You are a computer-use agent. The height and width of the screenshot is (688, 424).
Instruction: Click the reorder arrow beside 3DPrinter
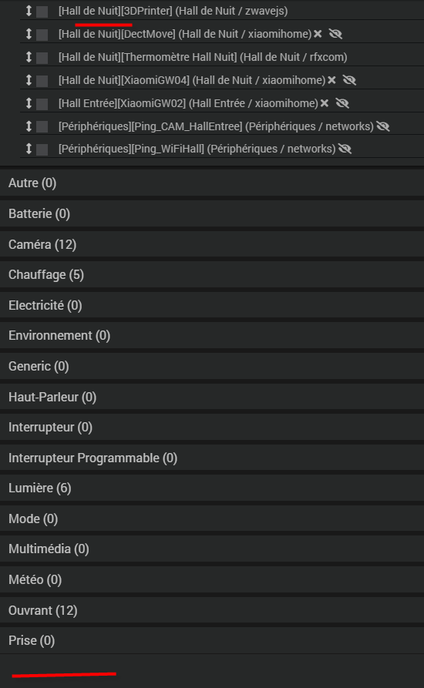click(x=29, y=11)
